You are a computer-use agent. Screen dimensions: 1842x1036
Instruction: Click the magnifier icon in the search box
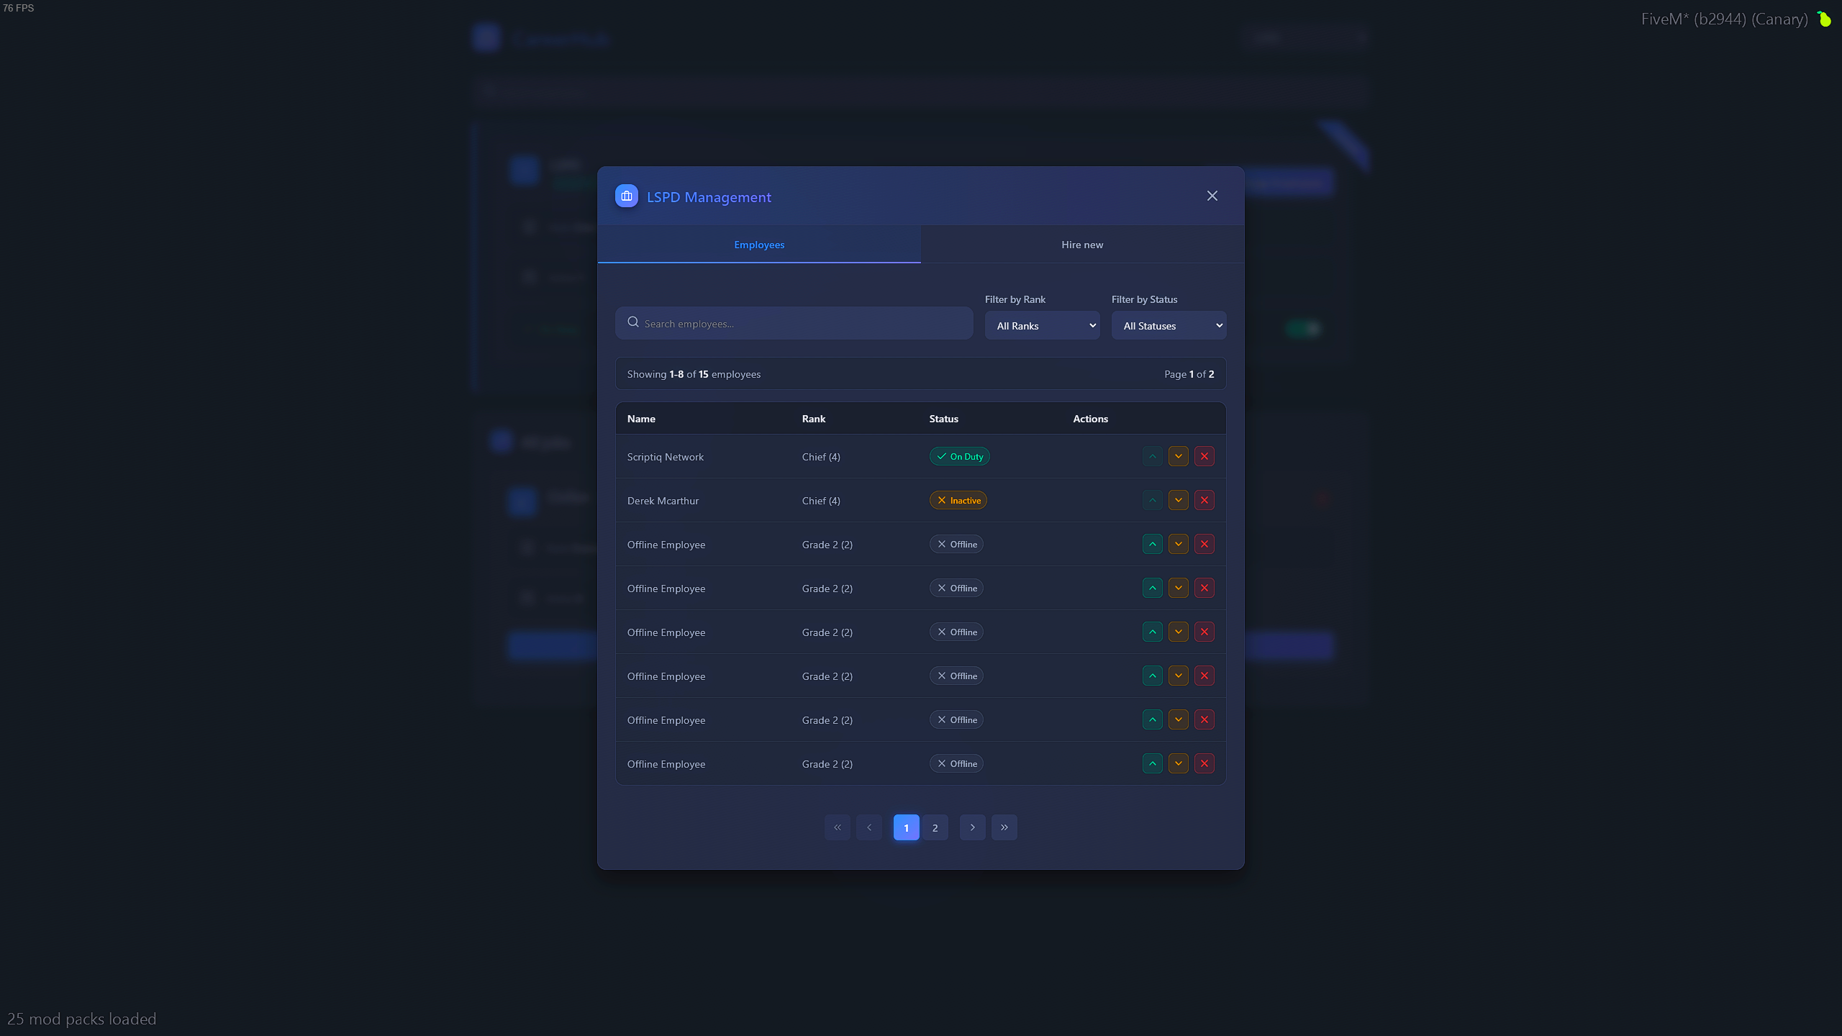coord(633,322)
